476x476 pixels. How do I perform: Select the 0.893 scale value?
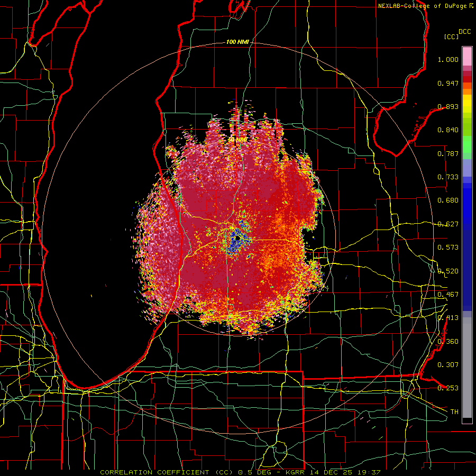point(448,106)
